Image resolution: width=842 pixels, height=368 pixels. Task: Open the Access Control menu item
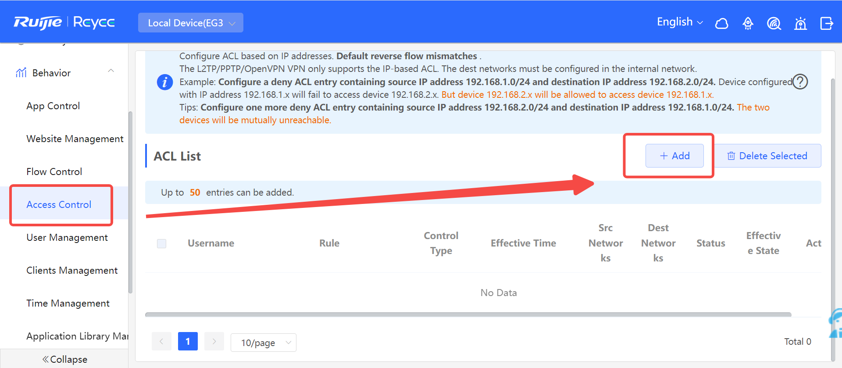pyautogui.click(x=59, y=204)
